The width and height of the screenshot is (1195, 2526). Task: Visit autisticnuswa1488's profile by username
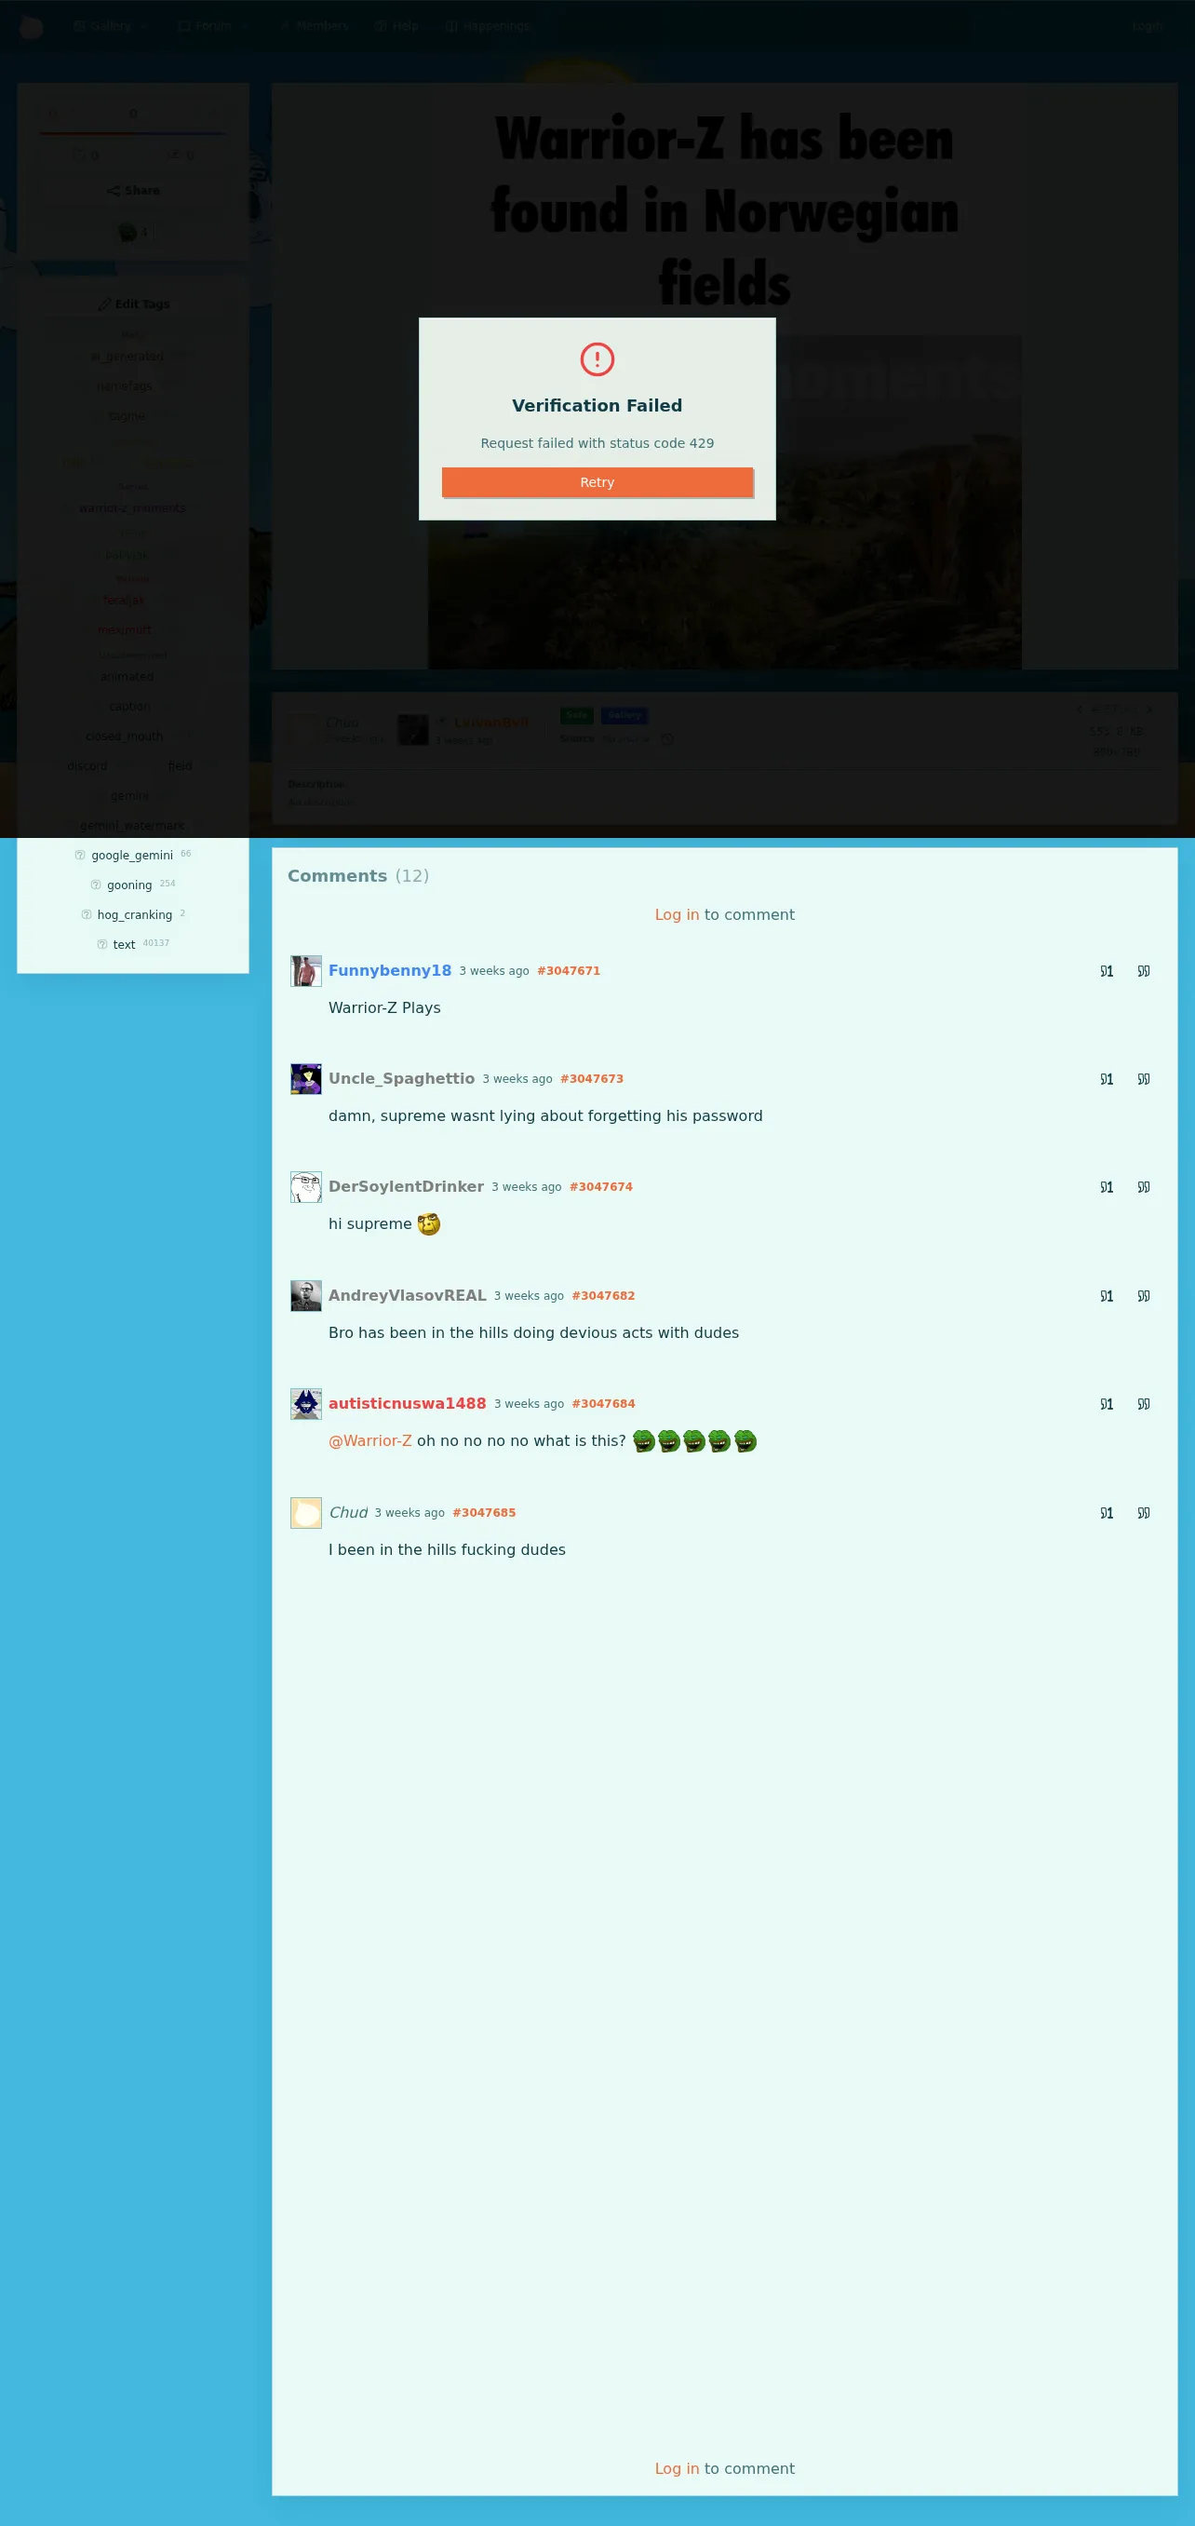pos(407,1402)
